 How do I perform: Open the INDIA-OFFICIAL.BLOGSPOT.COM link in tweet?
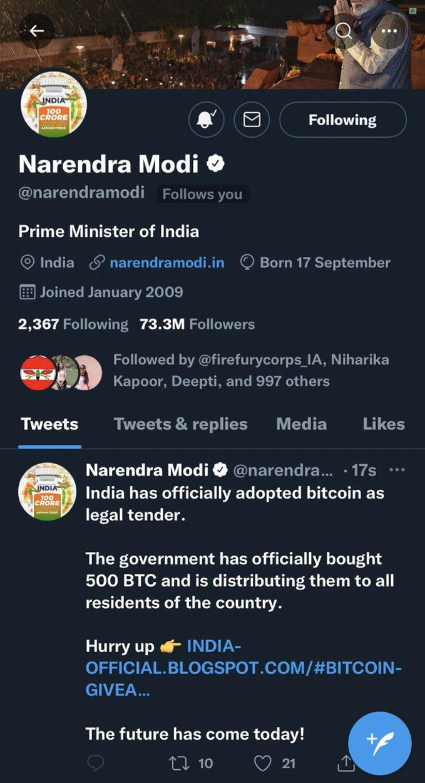243,667
